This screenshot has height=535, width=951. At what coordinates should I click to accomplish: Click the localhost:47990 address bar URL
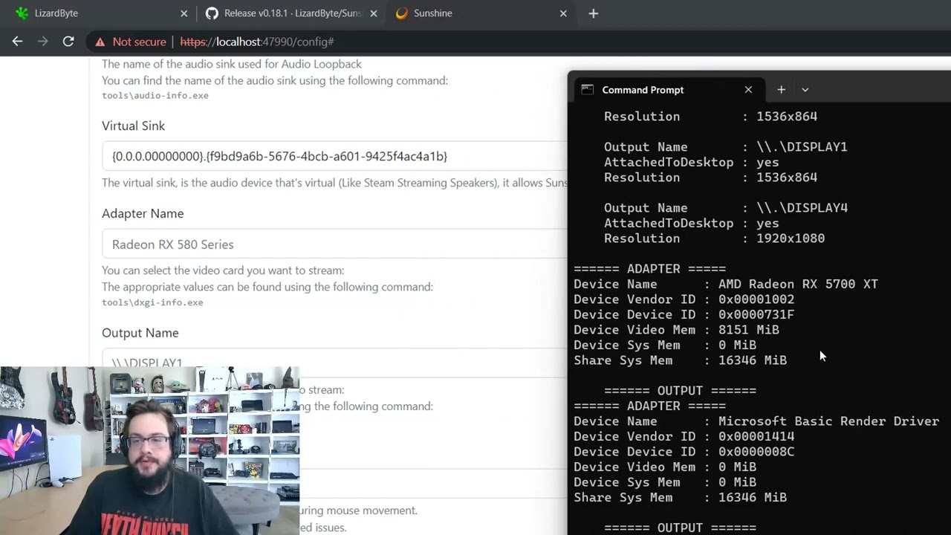[257, 42]
